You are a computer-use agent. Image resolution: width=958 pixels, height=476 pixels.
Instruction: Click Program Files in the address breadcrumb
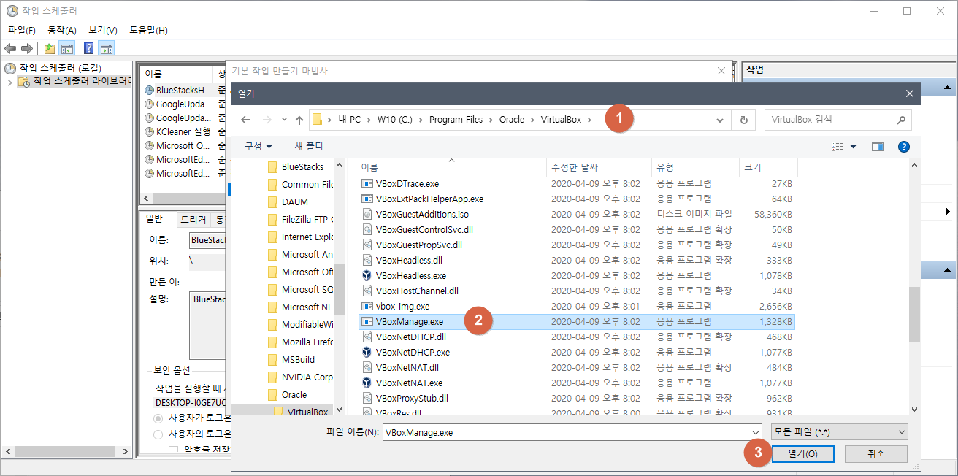tap(456, 120)
